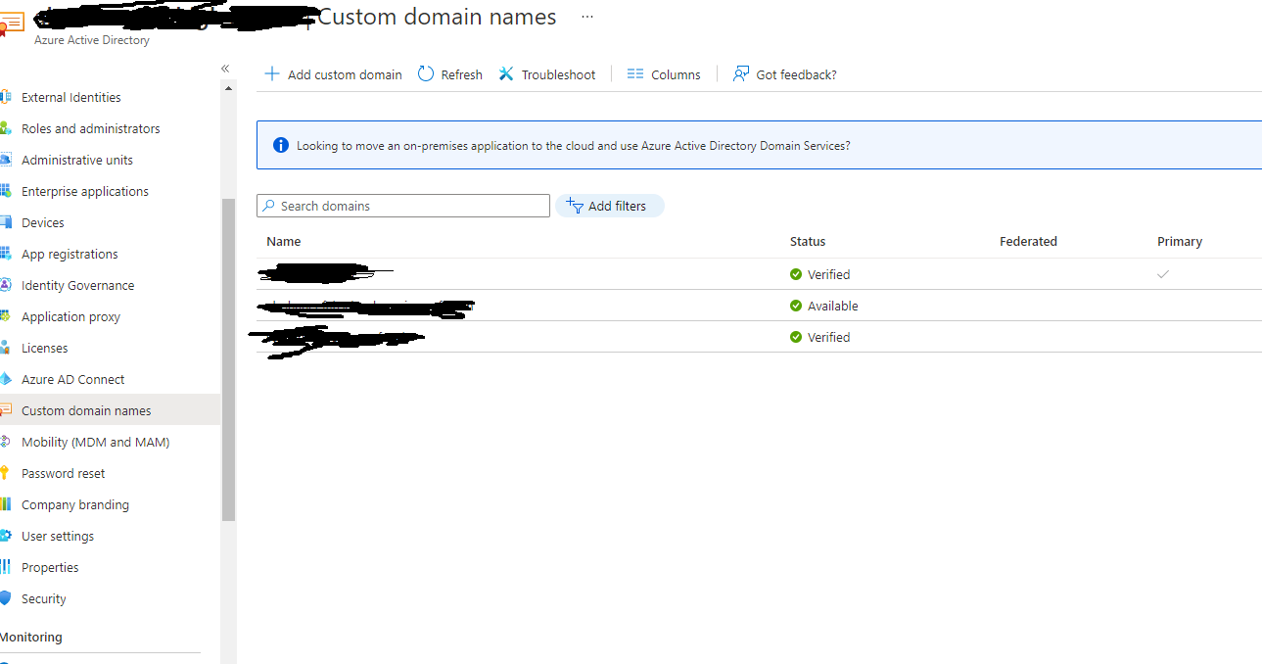Click the Devices icon in sidebar
1262x664 pixels.
(x=6, y=222)
